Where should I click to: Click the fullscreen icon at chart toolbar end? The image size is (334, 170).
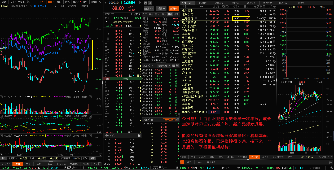[x=100, y=2]
